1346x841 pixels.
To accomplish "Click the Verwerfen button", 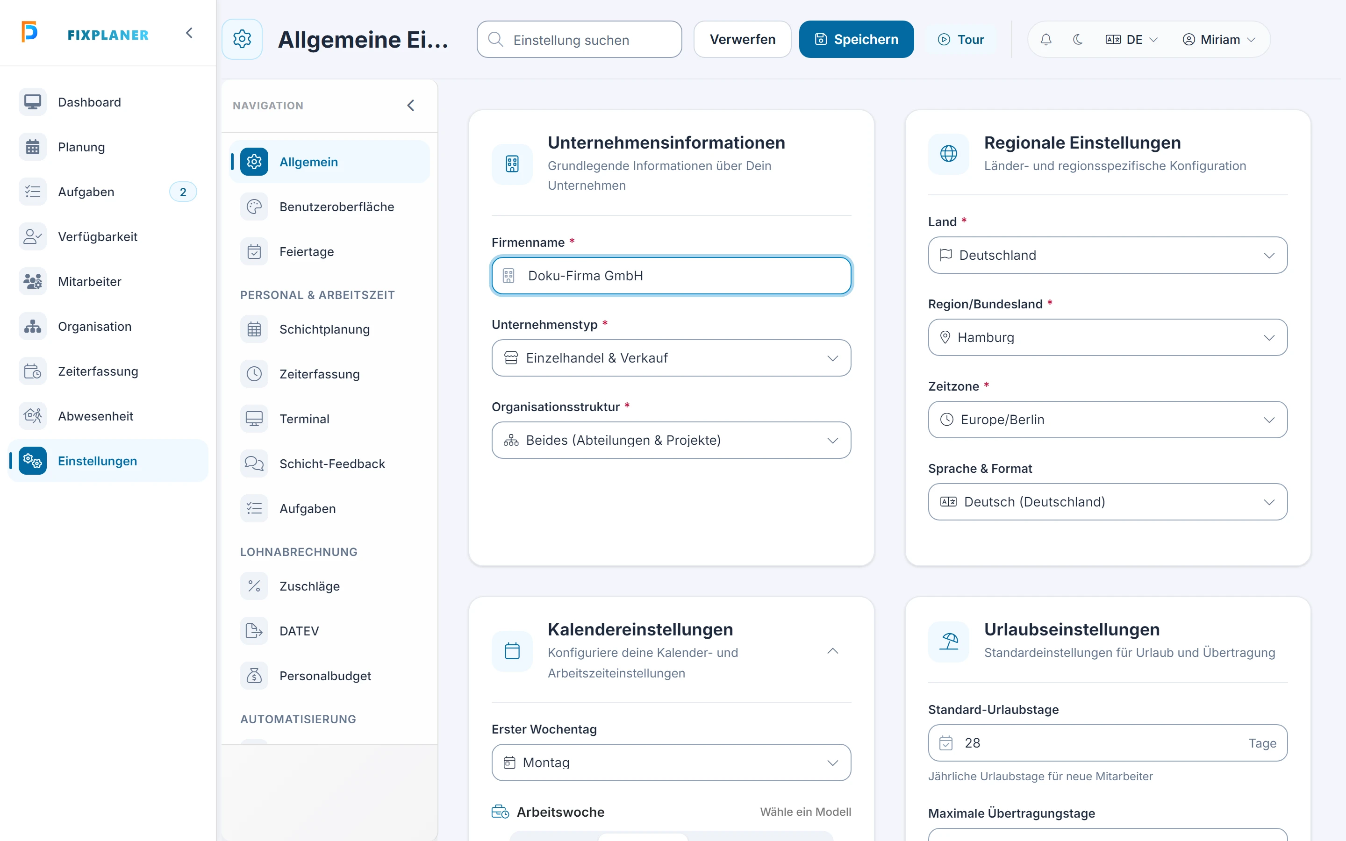I will (x=742, y=40).
